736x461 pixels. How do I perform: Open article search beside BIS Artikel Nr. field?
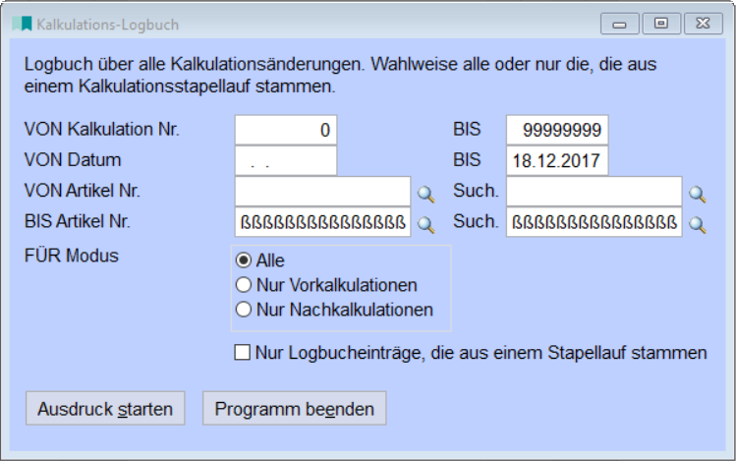(425, 225)
